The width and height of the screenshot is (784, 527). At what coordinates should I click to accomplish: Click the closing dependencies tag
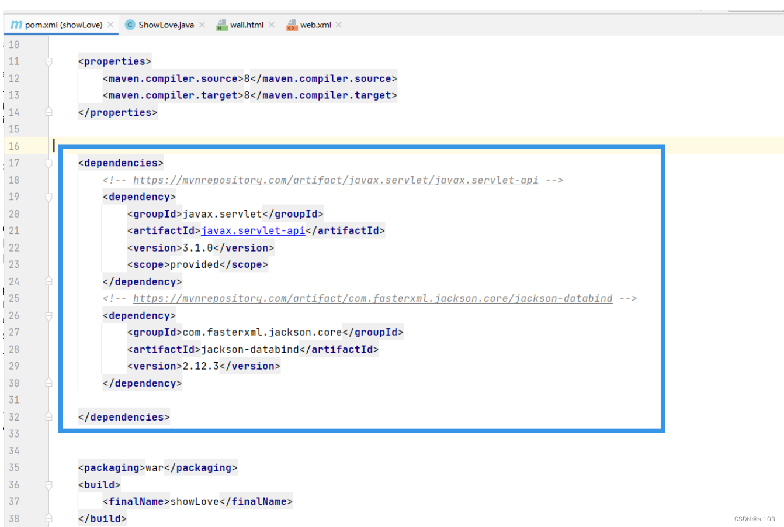point(124,416)
